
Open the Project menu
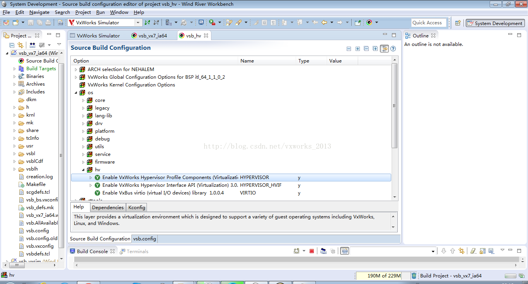point(83,12)
